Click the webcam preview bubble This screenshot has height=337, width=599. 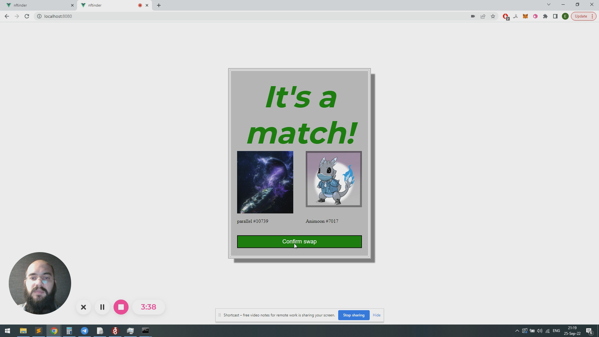tap(40, 283)
